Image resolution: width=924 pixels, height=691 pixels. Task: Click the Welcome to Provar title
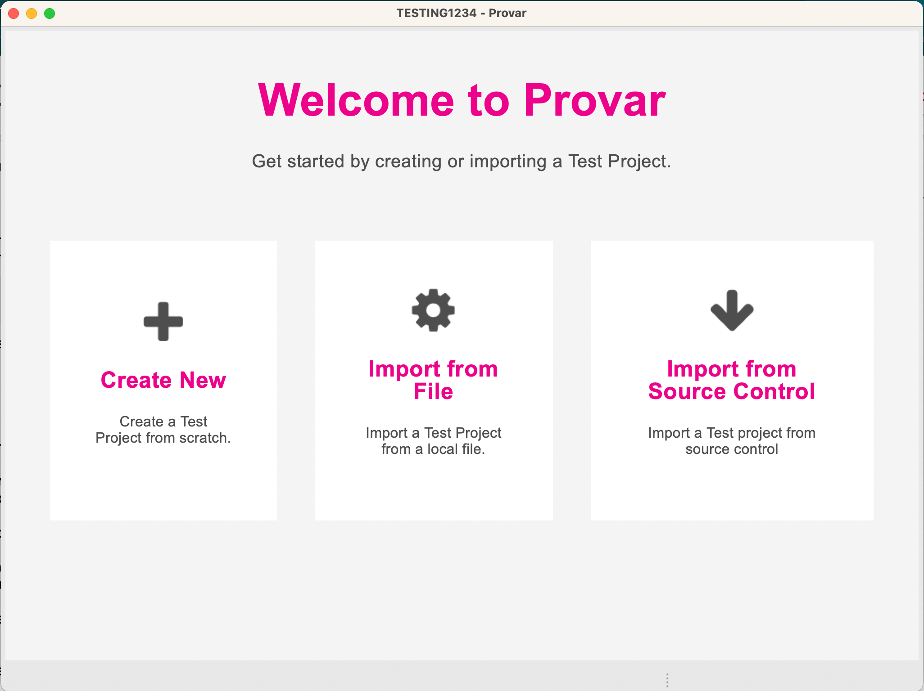462,100
